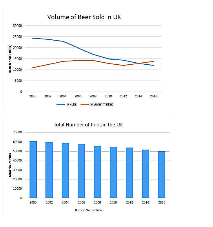Click the 2000 year label under the beer chart
The height and width of the screenshot is (227, 213).
click(x=33, y=96)
